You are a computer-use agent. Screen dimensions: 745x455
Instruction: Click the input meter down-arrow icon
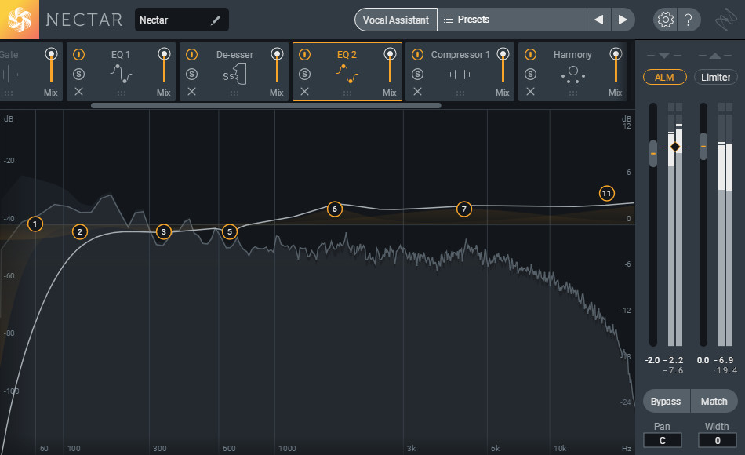click(x=664, y=55)
